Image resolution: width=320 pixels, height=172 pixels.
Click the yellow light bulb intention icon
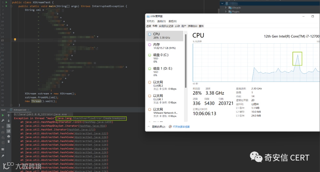coord(15,40)
